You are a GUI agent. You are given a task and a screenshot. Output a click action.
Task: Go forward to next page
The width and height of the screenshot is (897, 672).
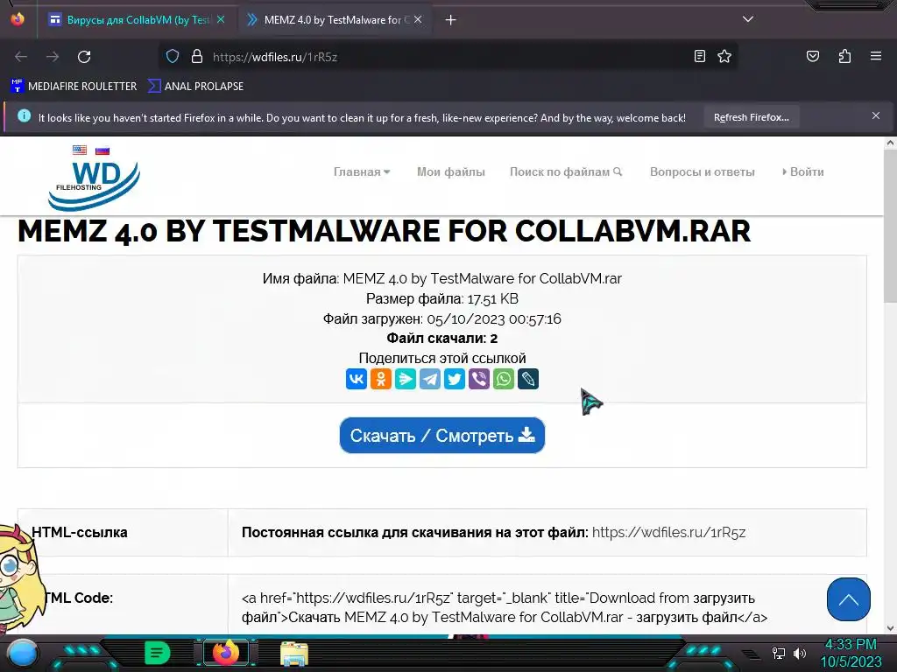(53, 57)
